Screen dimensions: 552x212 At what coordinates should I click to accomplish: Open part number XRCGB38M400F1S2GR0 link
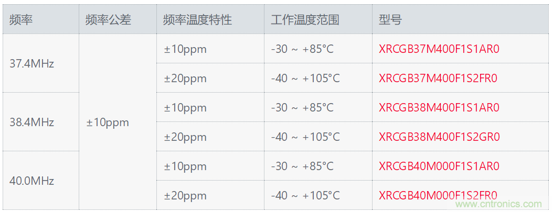tap(439, 137)
